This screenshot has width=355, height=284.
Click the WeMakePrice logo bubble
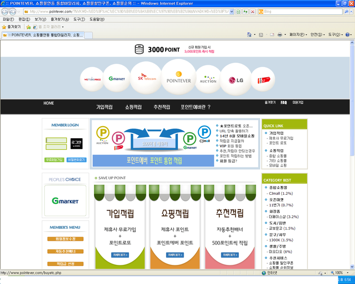pyautogui.click(x=93, y=79)
